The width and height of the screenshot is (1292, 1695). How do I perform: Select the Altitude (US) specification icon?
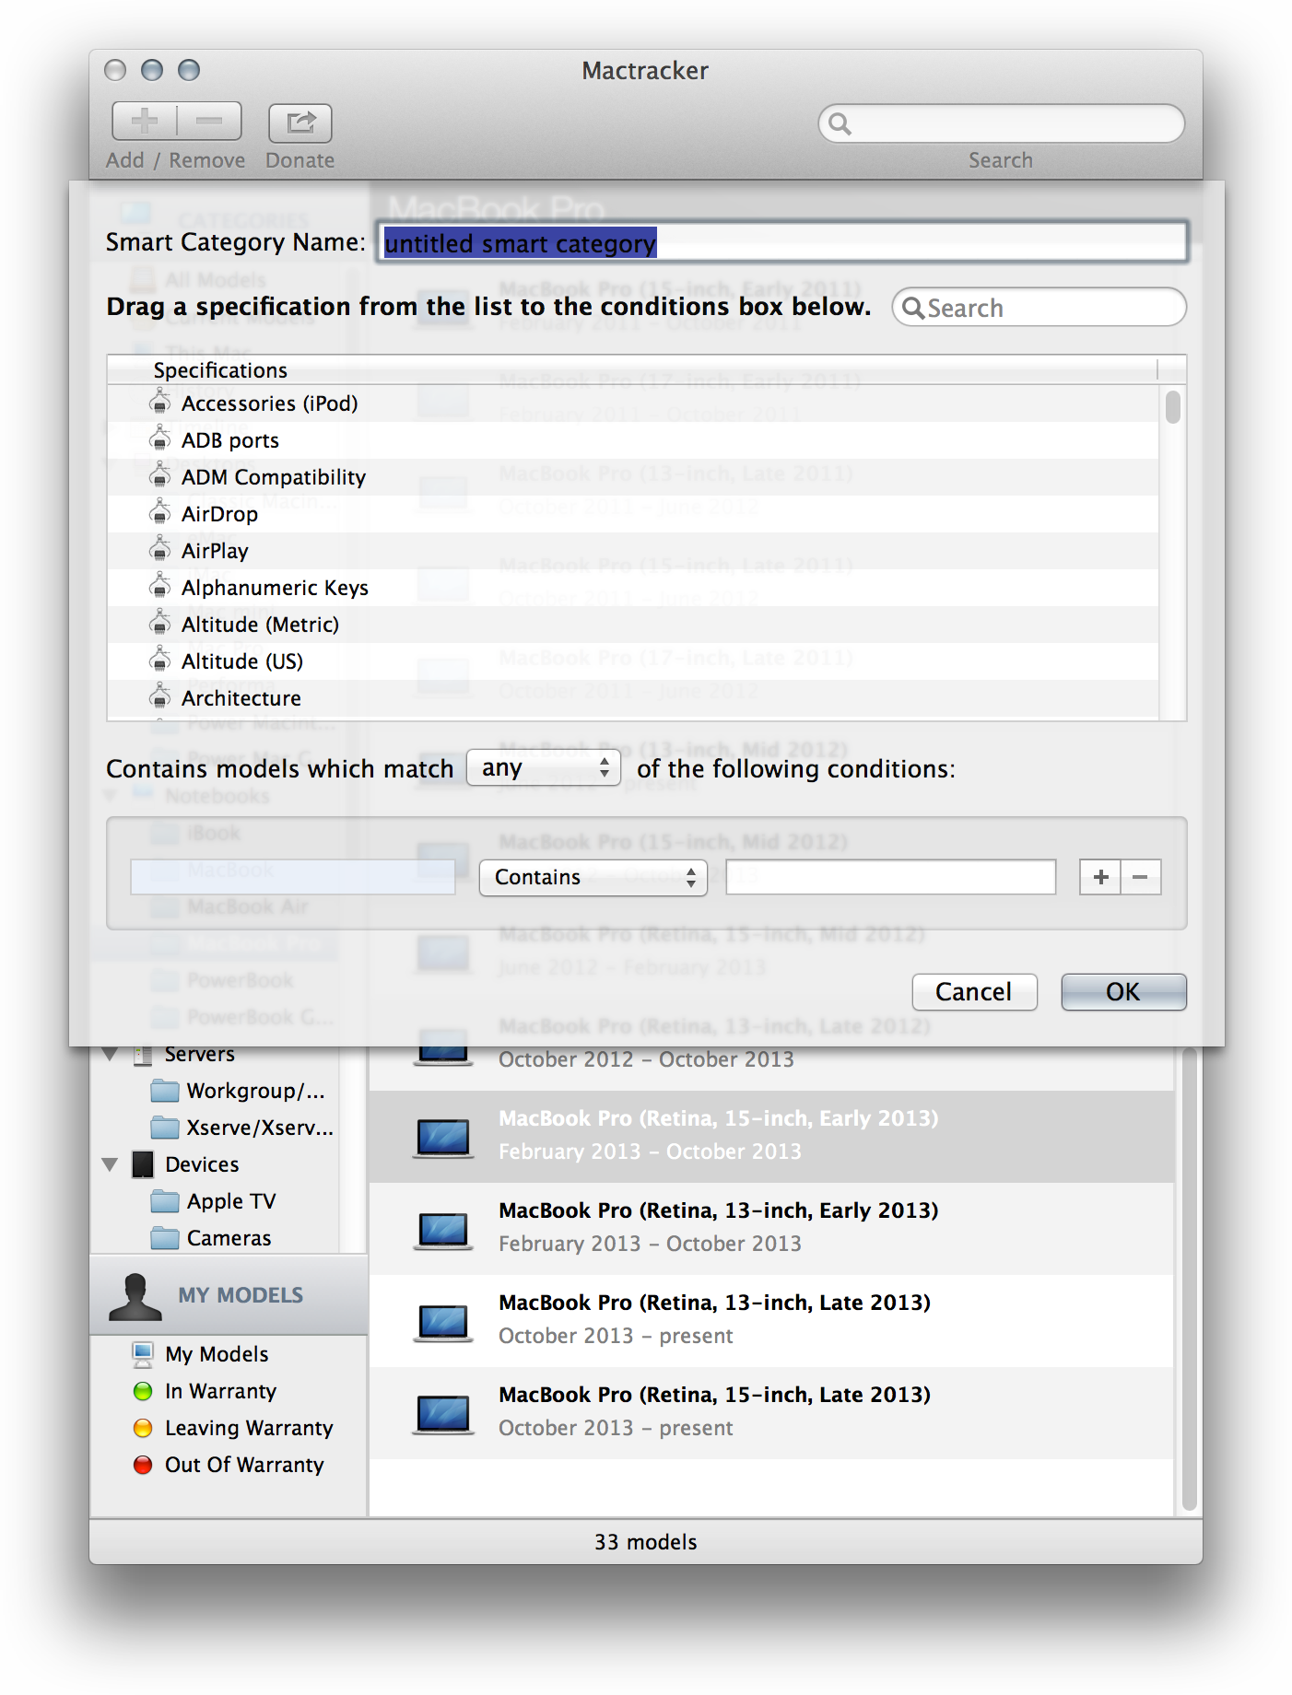[x=160, y=660]
